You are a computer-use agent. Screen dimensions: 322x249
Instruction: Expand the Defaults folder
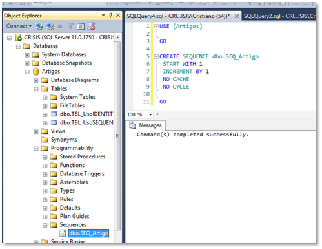pos(45,208)
